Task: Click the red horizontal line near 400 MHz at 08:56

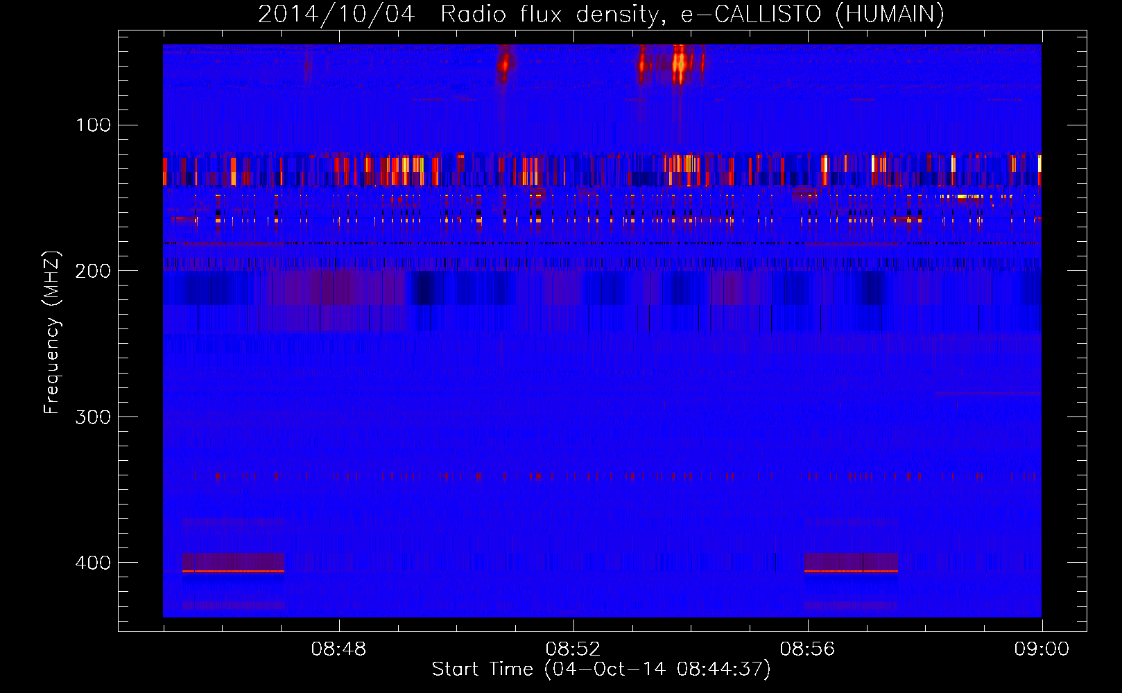Action: (x=851, y=572)
